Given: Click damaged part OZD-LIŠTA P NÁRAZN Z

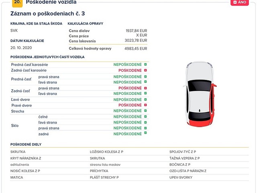Looking at the screenshot, I should 188,171.
